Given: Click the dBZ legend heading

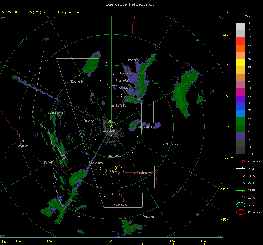Looking at the screenshot, I should (248, 15).
